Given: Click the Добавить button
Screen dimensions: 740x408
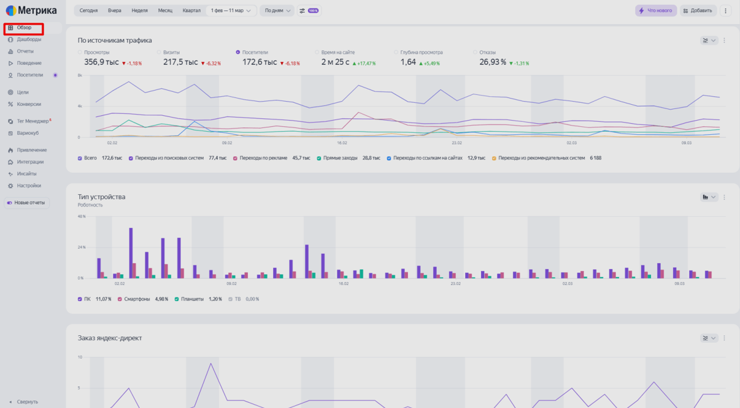Looking at the screenshot, I should click(698, 11).
